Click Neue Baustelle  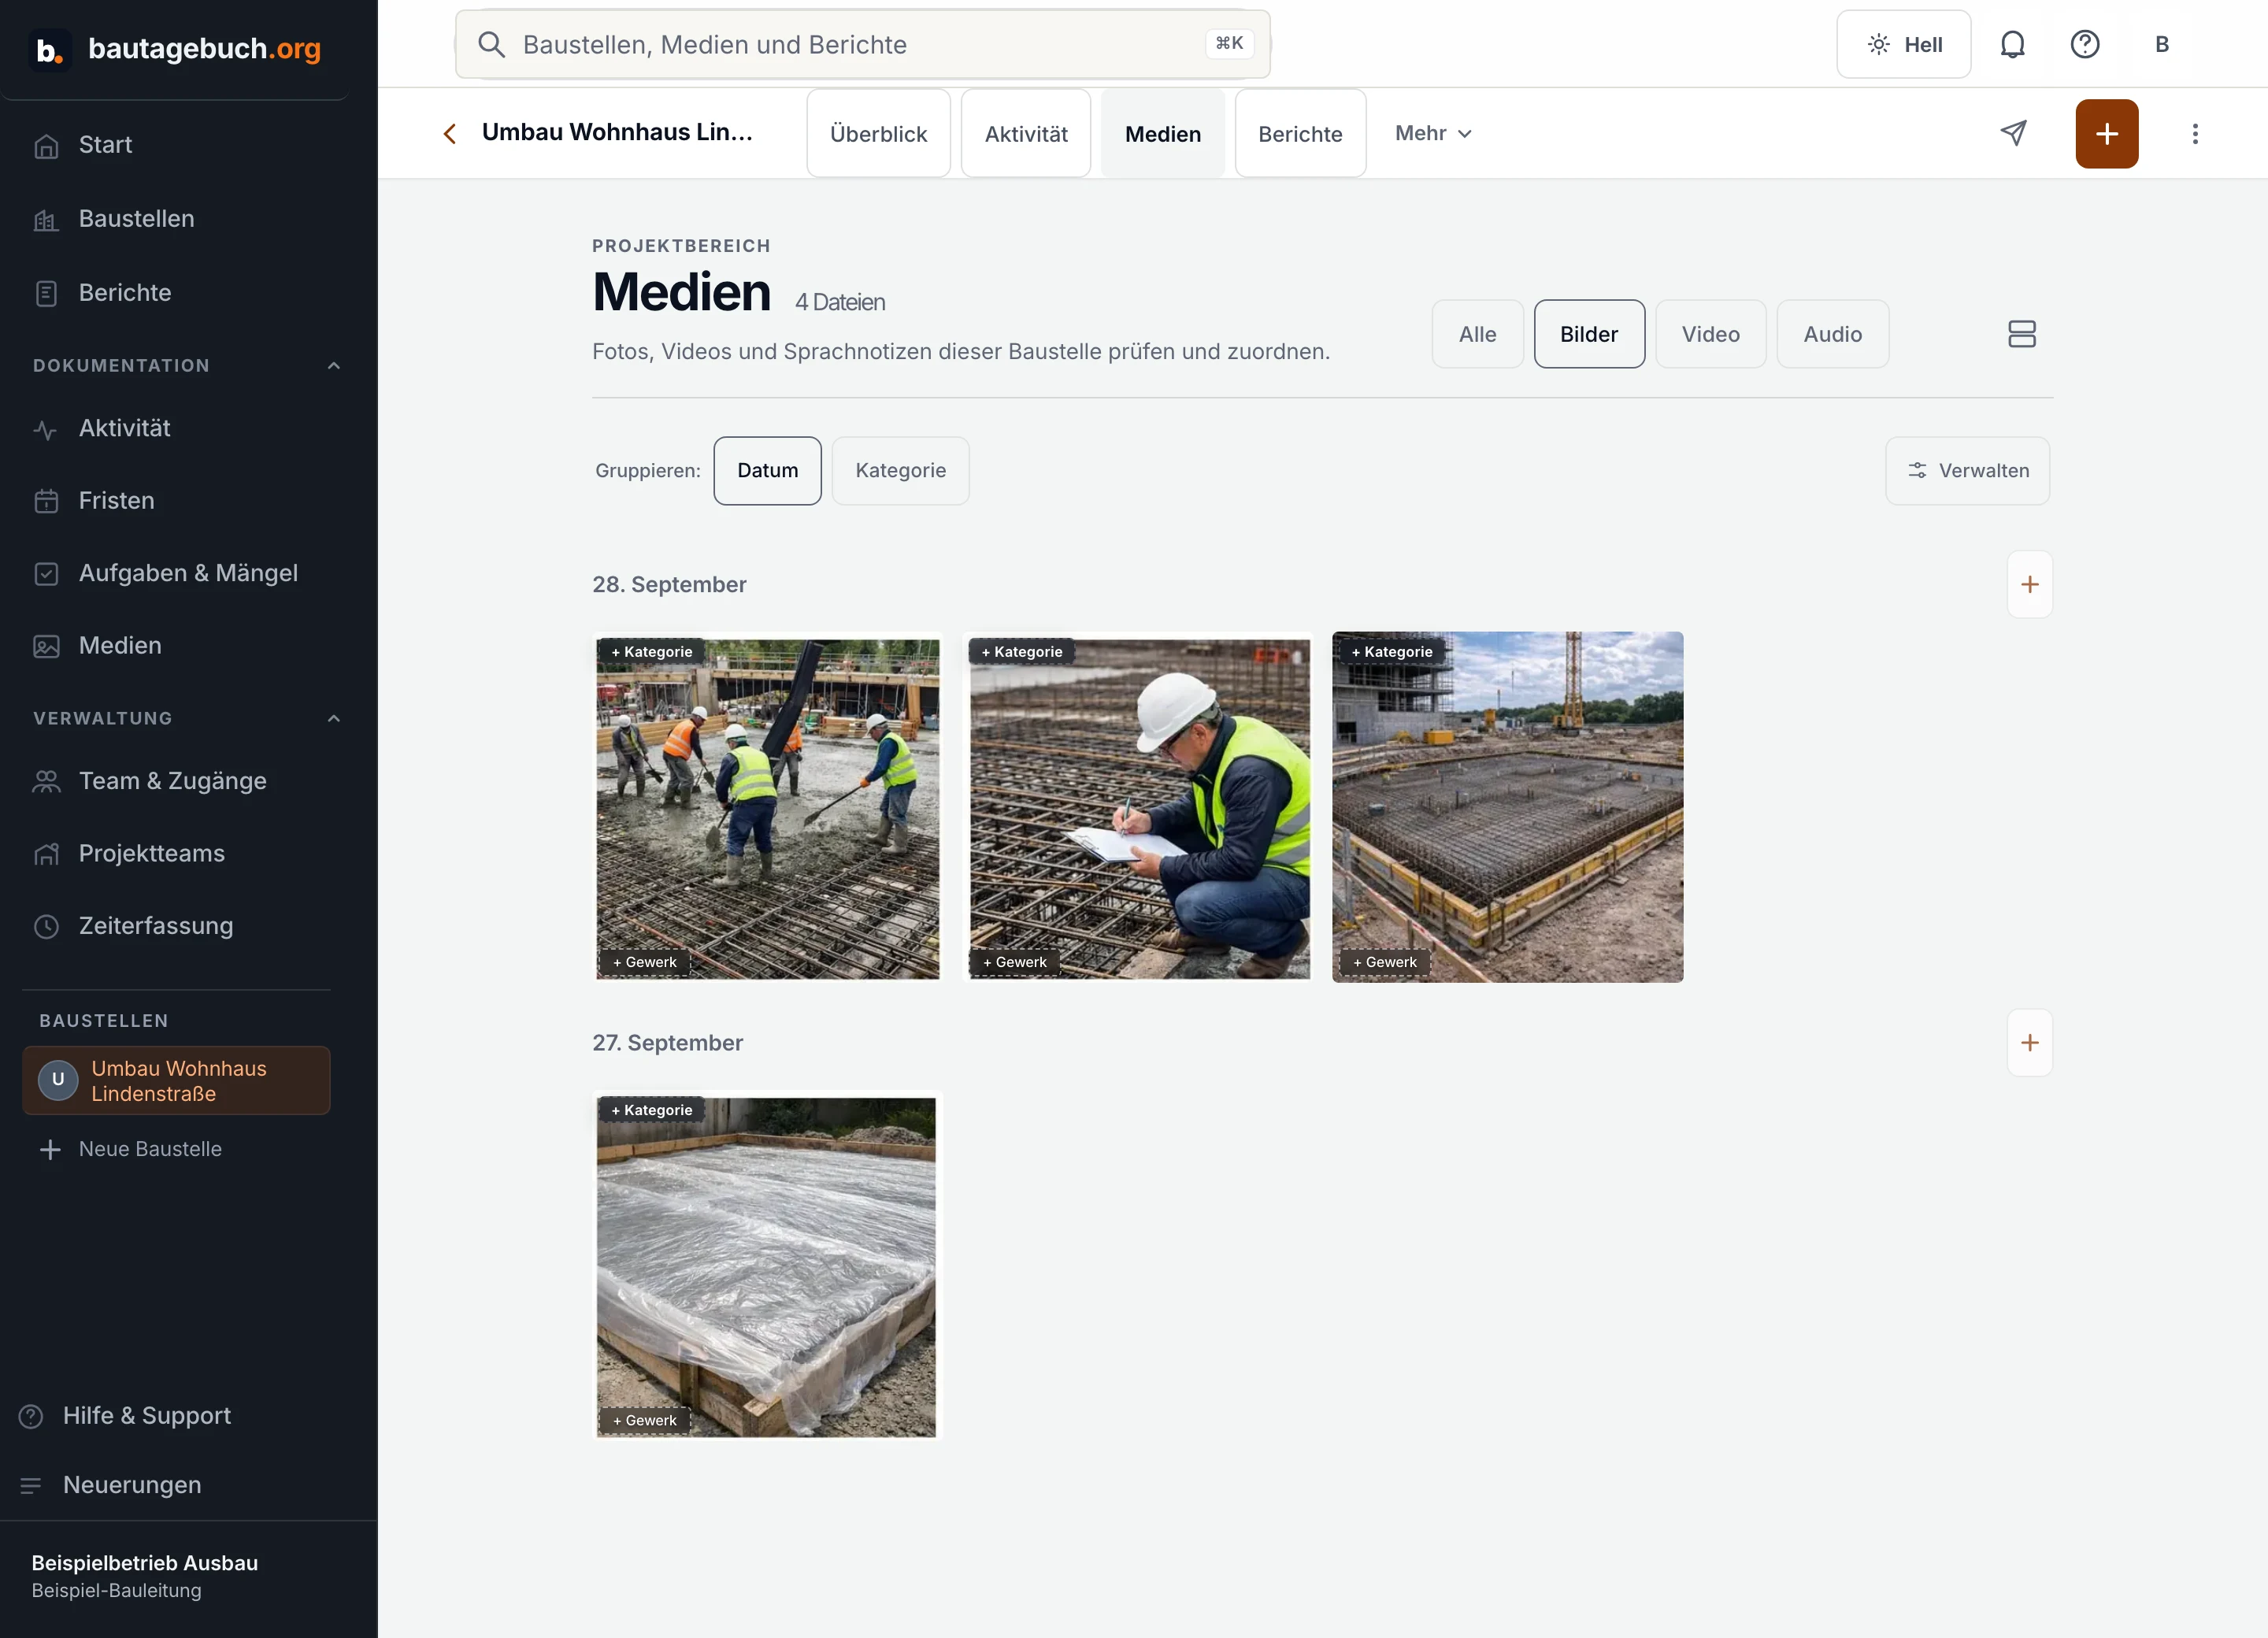coord(130,1149)
